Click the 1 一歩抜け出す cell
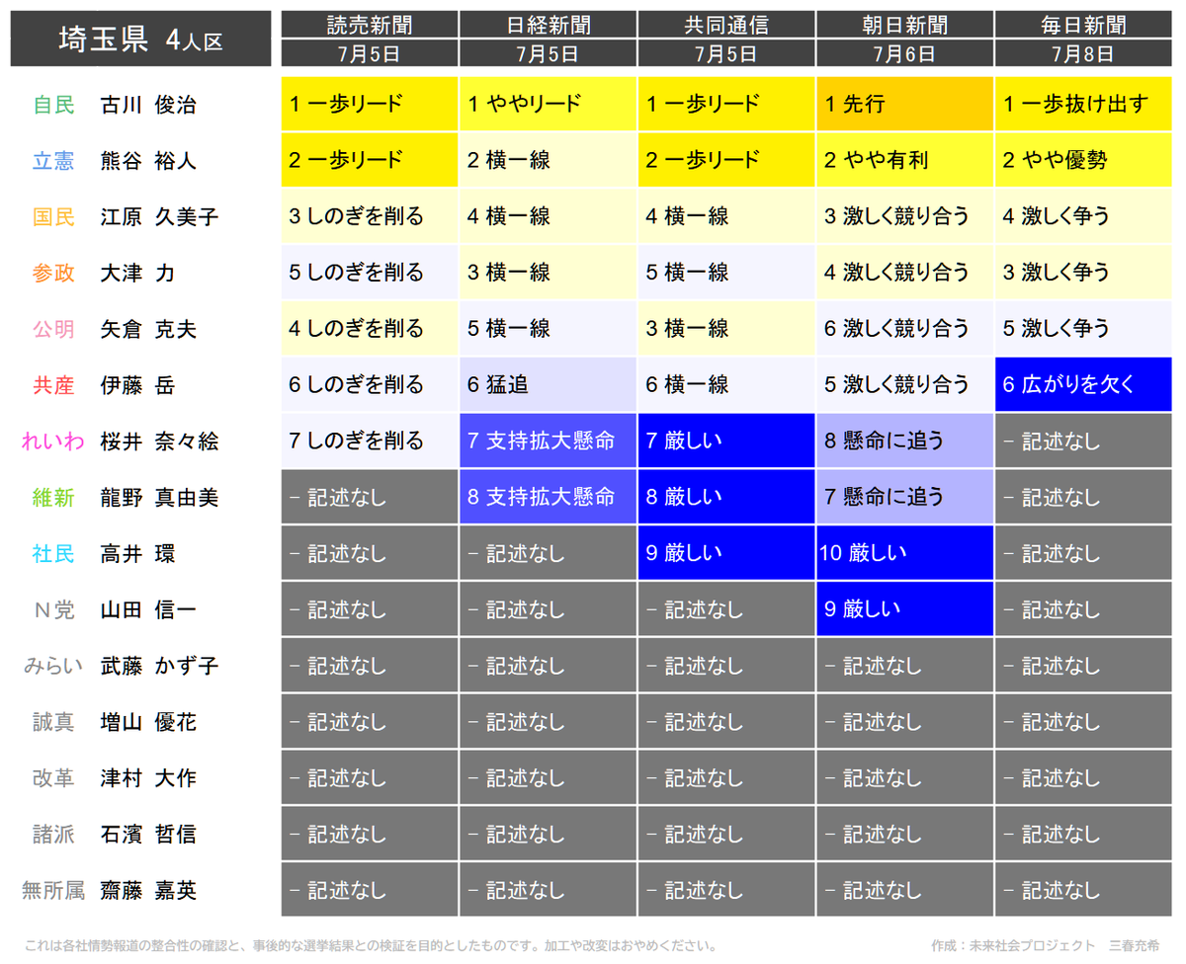Screen dimensions: 1186x964 pyautogui.click(x=1084, y=104)
